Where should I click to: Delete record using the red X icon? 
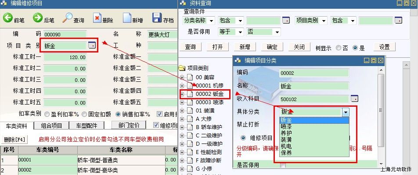97,18
